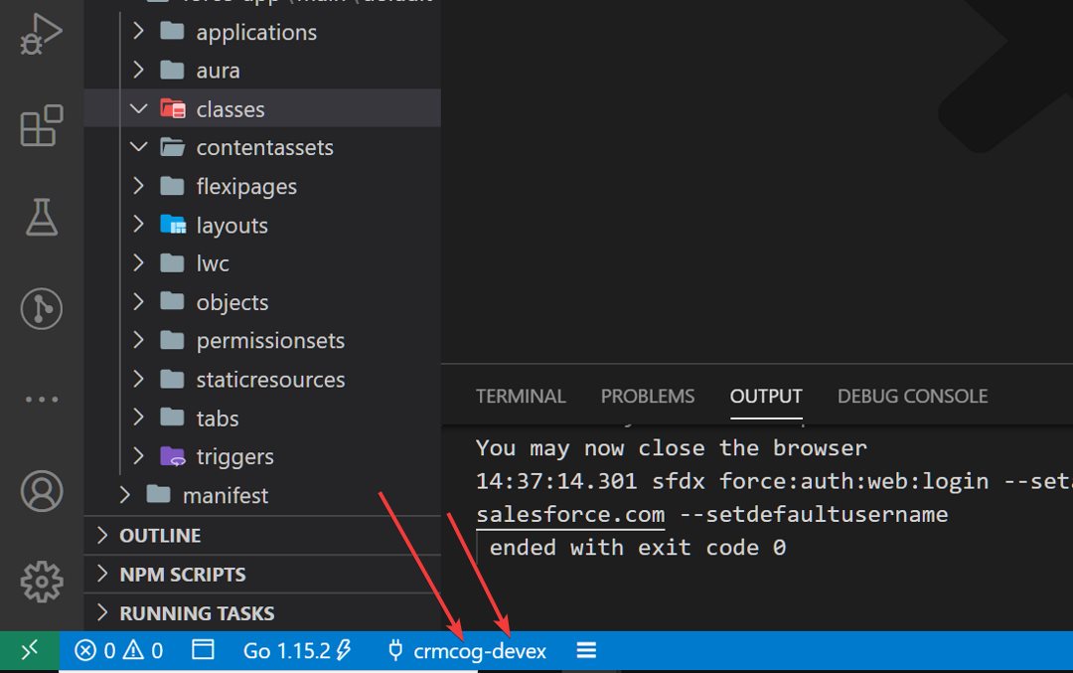1073x673 pixels.
Task: Open the Source Control graph icon
Action: [41, 308]
